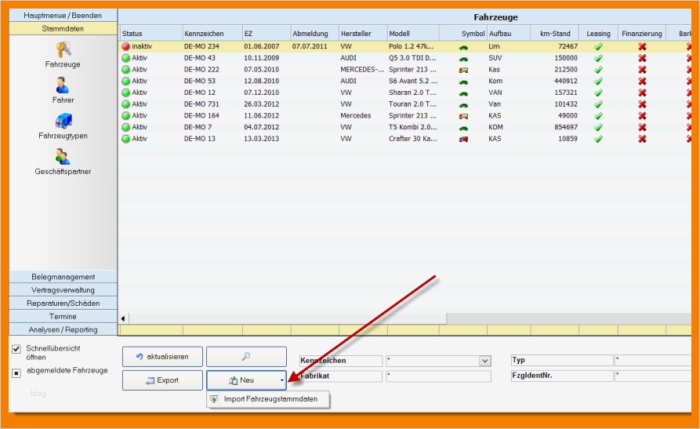Select Import Fahrzeugstammdaten menu entry
The image size is (700, 429).
tap(268, 399)
